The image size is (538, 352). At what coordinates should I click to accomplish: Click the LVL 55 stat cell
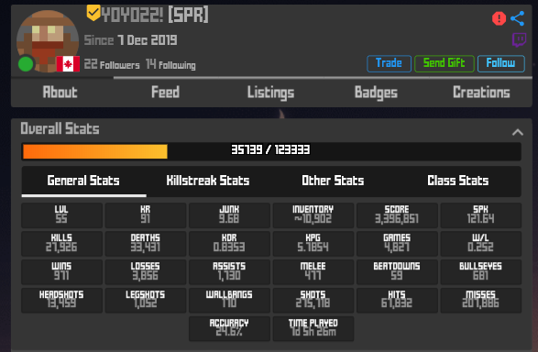click(61, 215)
